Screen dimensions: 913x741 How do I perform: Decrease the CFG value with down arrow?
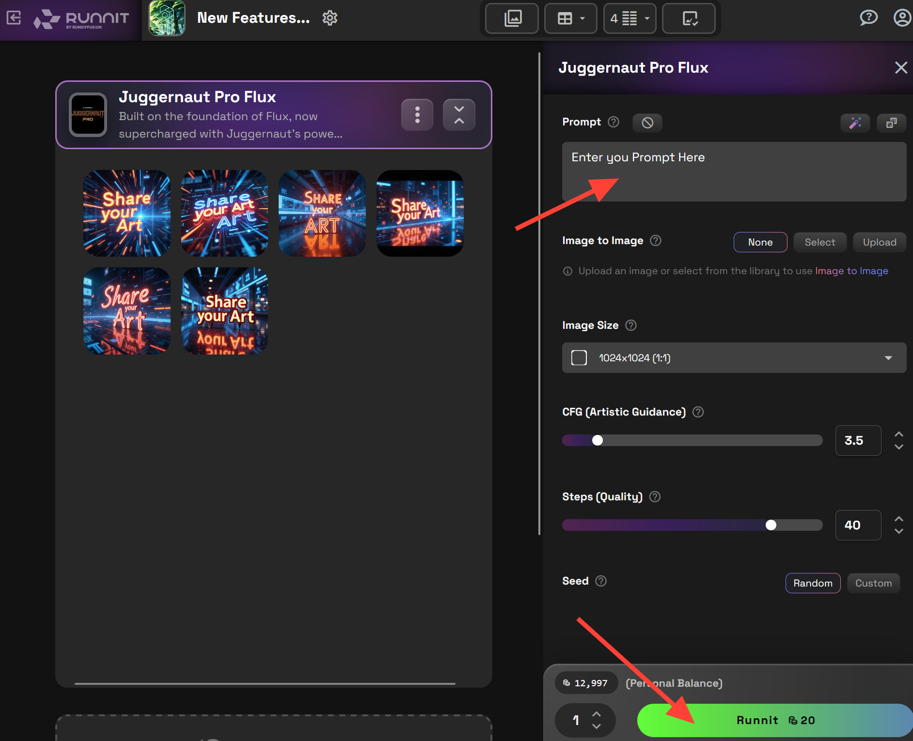coord(899,447)
